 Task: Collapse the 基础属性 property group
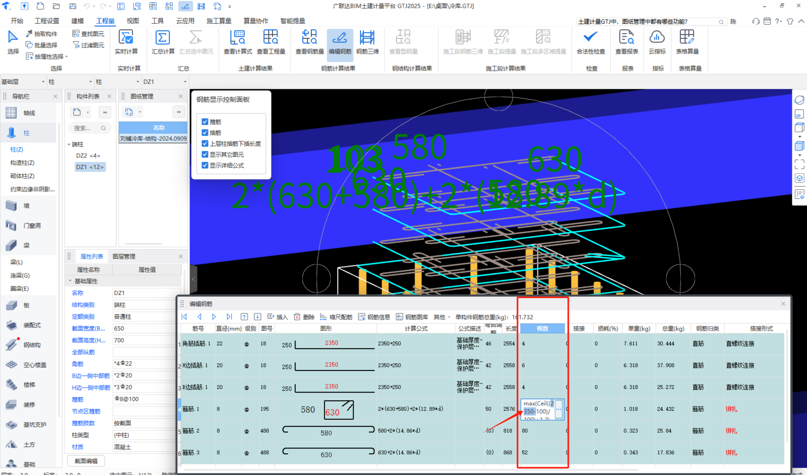[70, 281]
